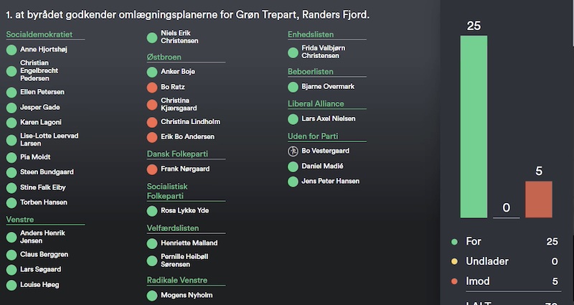Image resolution: width=574 pixels, height=305 pixels.
Task: Click green dot next to Mogens Nyholm
Action: 152,296
